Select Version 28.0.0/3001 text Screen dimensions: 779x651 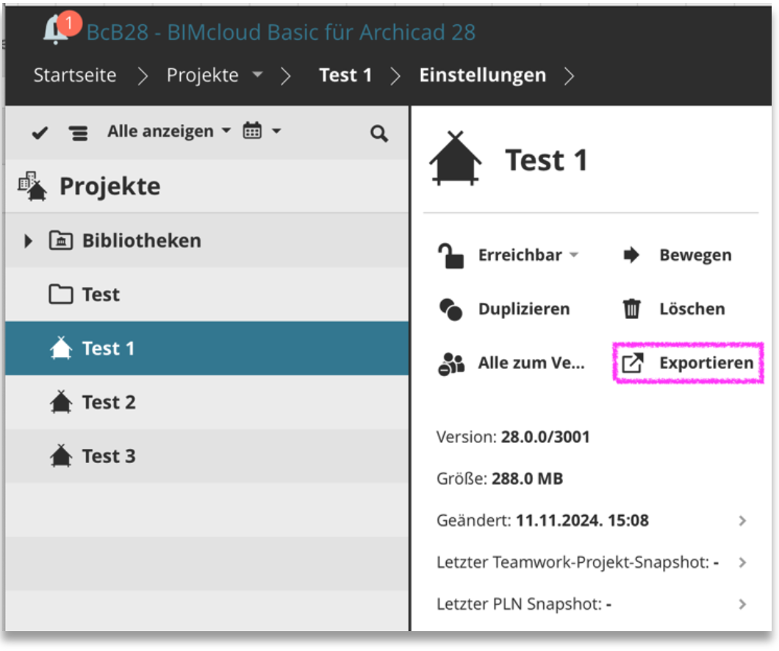click(x=513, y=437)
